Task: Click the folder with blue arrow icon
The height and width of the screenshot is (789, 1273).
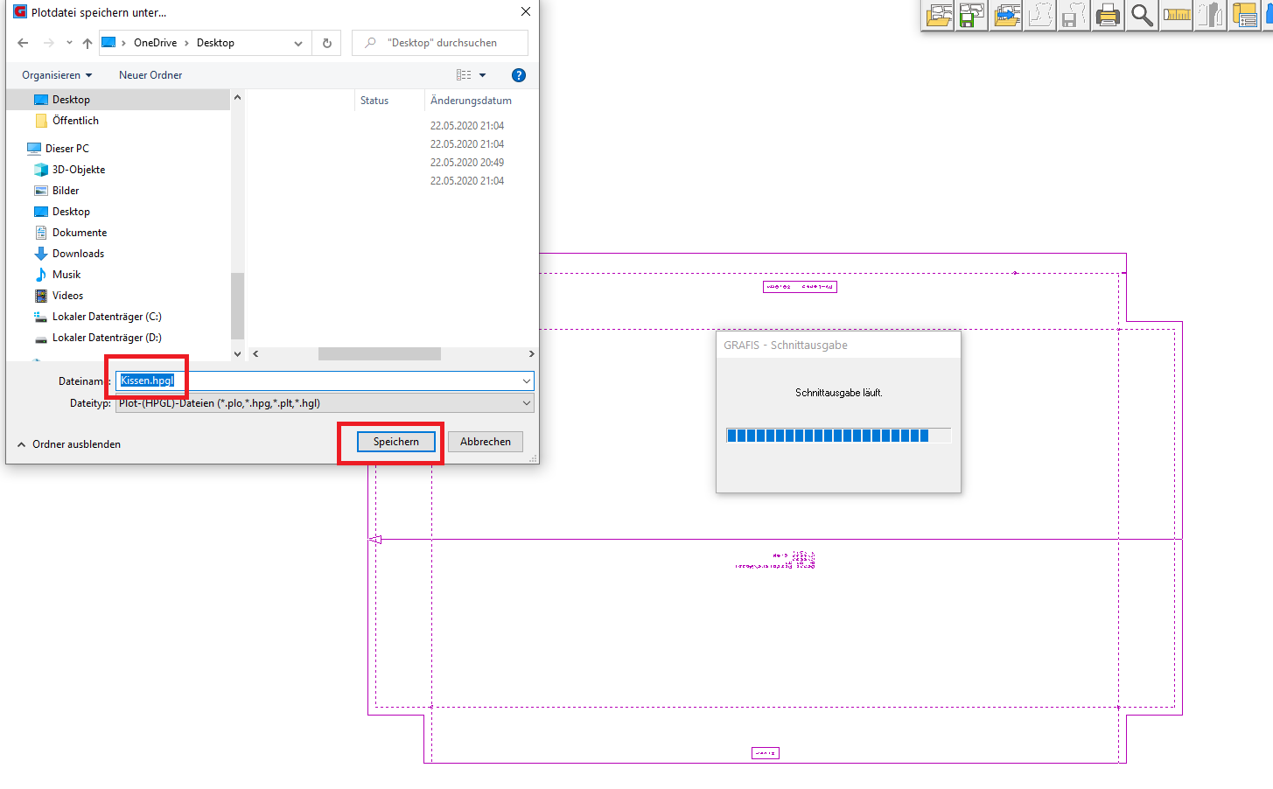Action: pos(1007,16)
